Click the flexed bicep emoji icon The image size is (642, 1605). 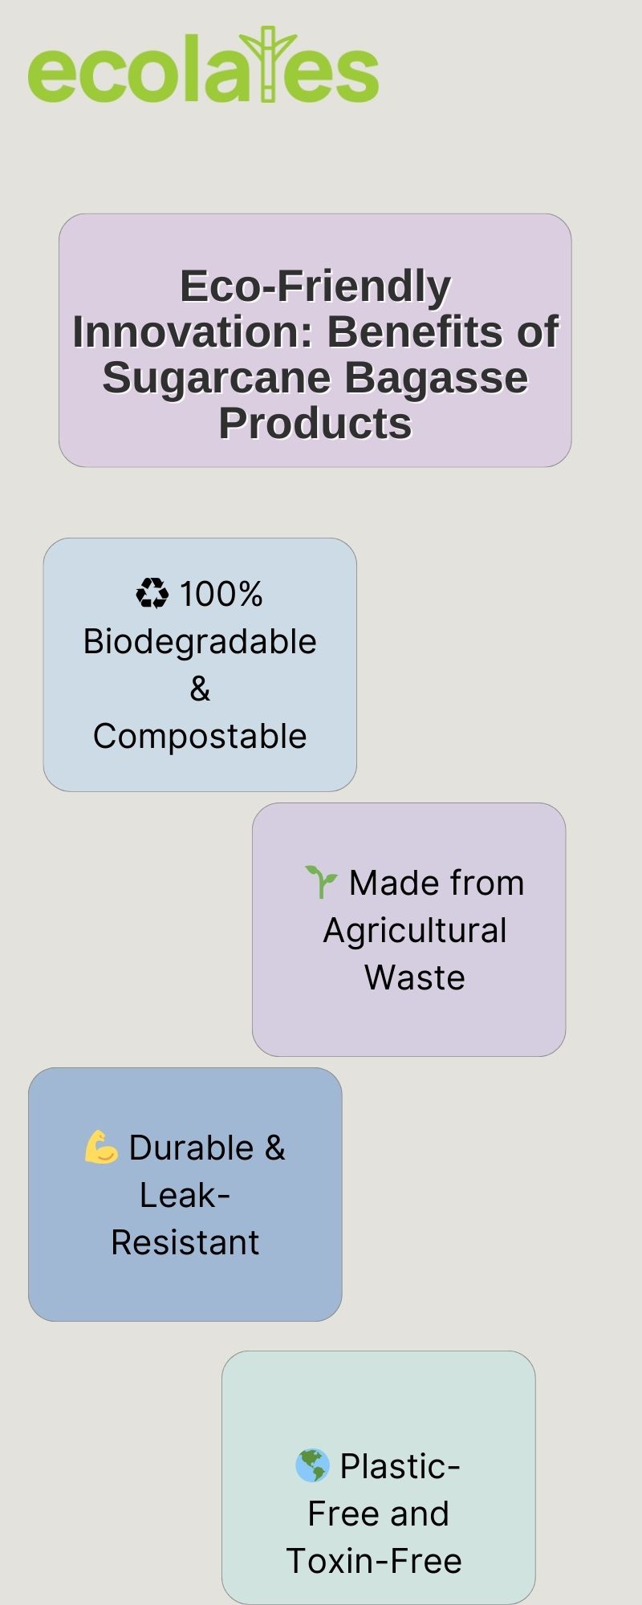(x=101, y=1147)
